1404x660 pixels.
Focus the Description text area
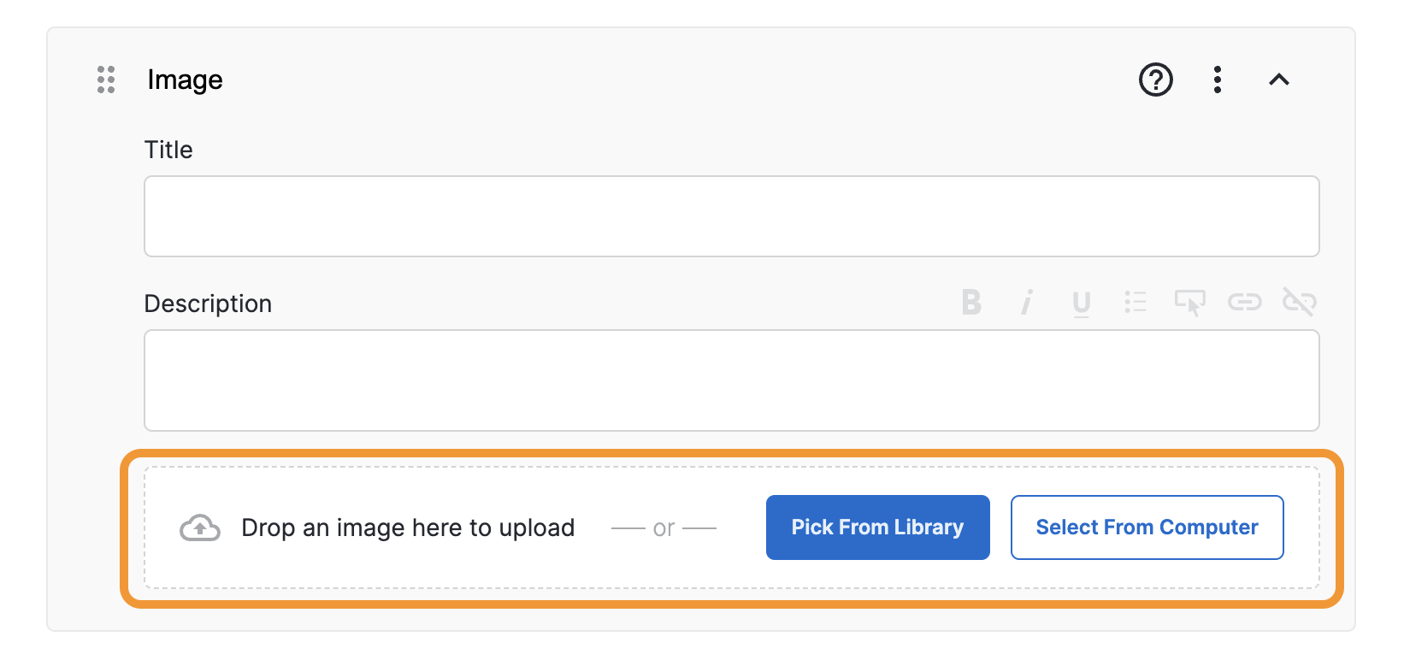[731, 380]
